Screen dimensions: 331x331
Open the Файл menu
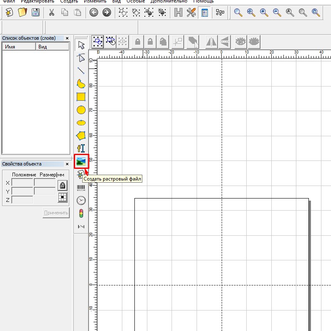pyautogui.click(x=9, y=1)
